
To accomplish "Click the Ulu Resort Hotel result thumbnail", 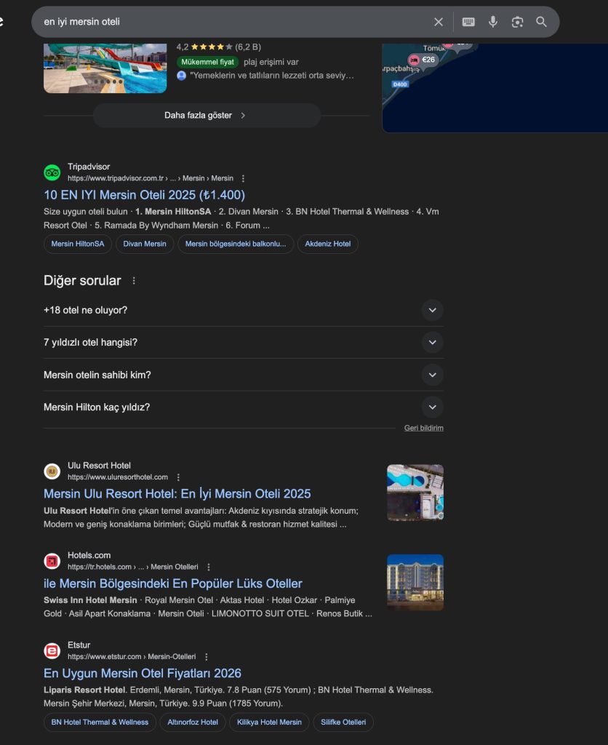I will pyautogui.click(x=415, y=493).
